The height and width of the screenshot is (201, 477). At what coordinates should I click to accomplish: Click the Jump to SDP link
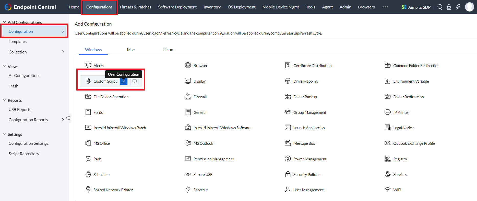[416, 7]
